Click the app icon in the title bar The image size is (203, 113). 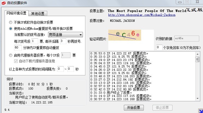(x=4, y=3)
